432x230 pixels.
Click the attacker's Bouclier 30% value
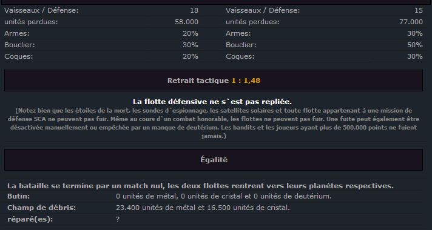191,45
